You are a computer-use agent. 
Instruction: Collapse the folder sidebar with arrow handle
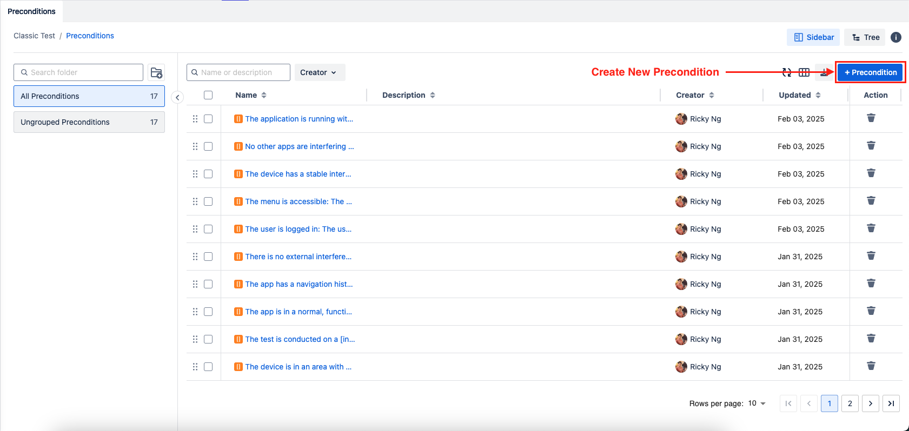tap(177, 98)
